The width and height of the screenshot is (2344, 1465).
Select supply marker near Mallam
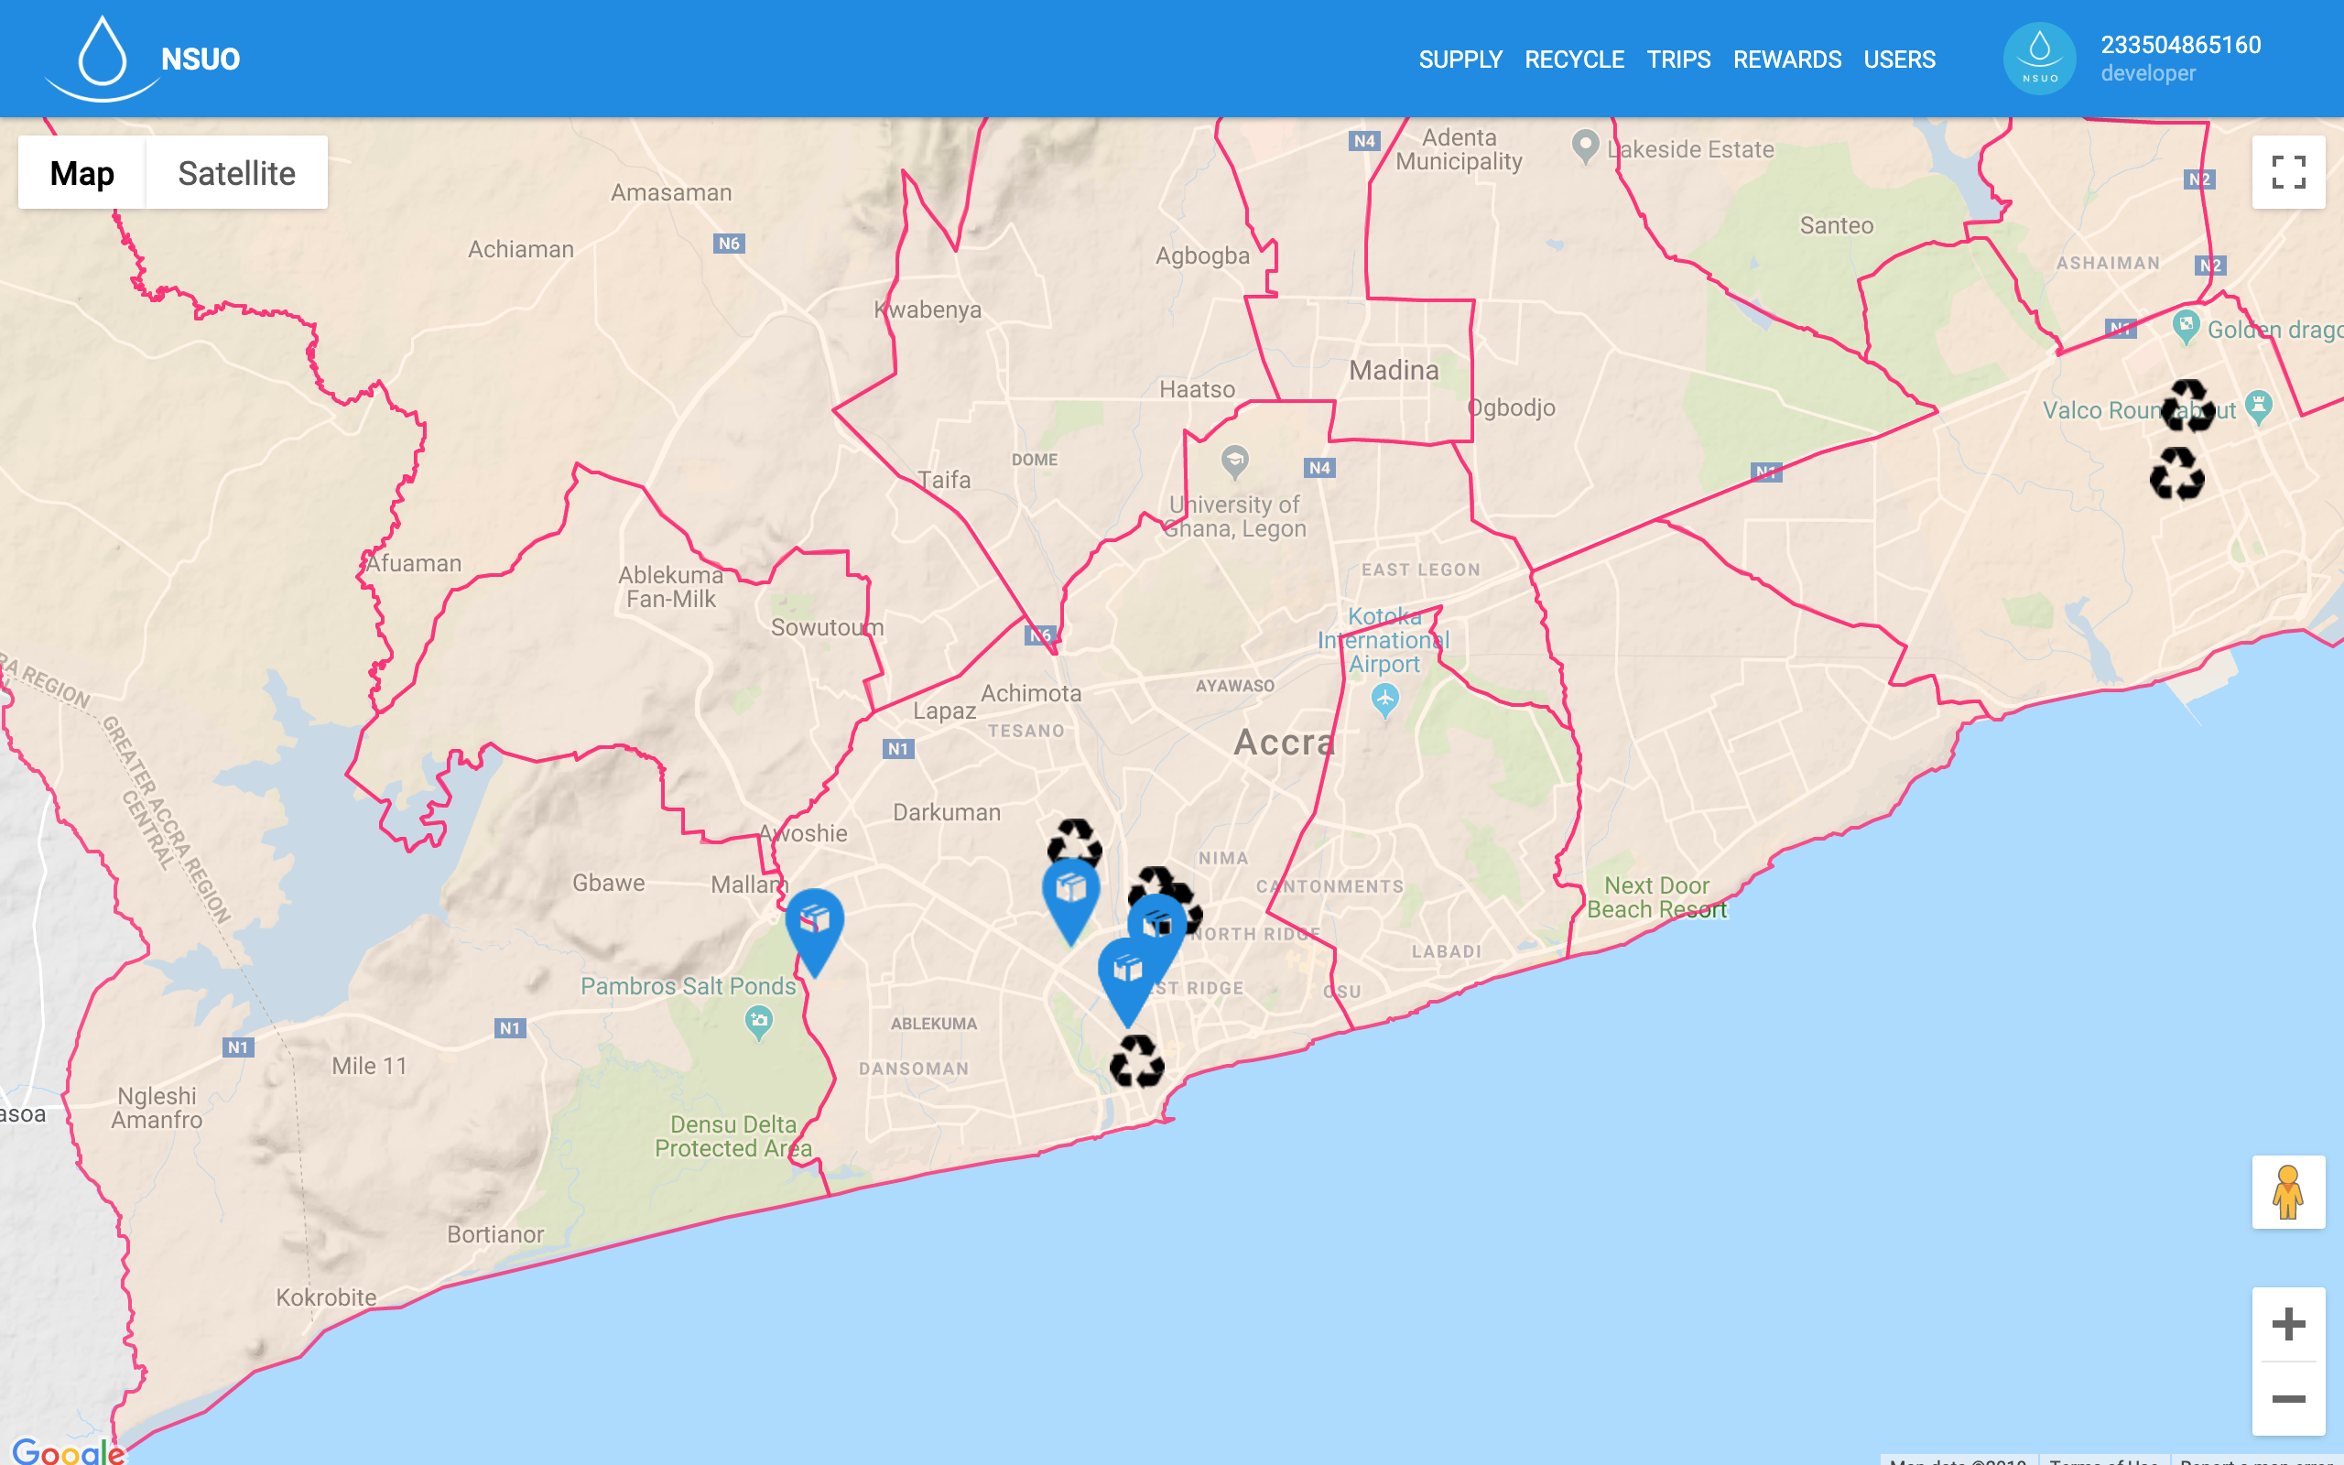click(x=815, y=932)
